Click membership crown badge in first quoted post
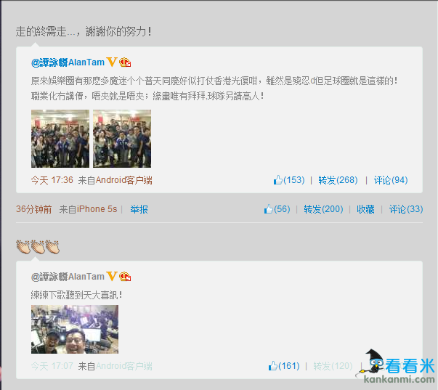 [125, 62]
